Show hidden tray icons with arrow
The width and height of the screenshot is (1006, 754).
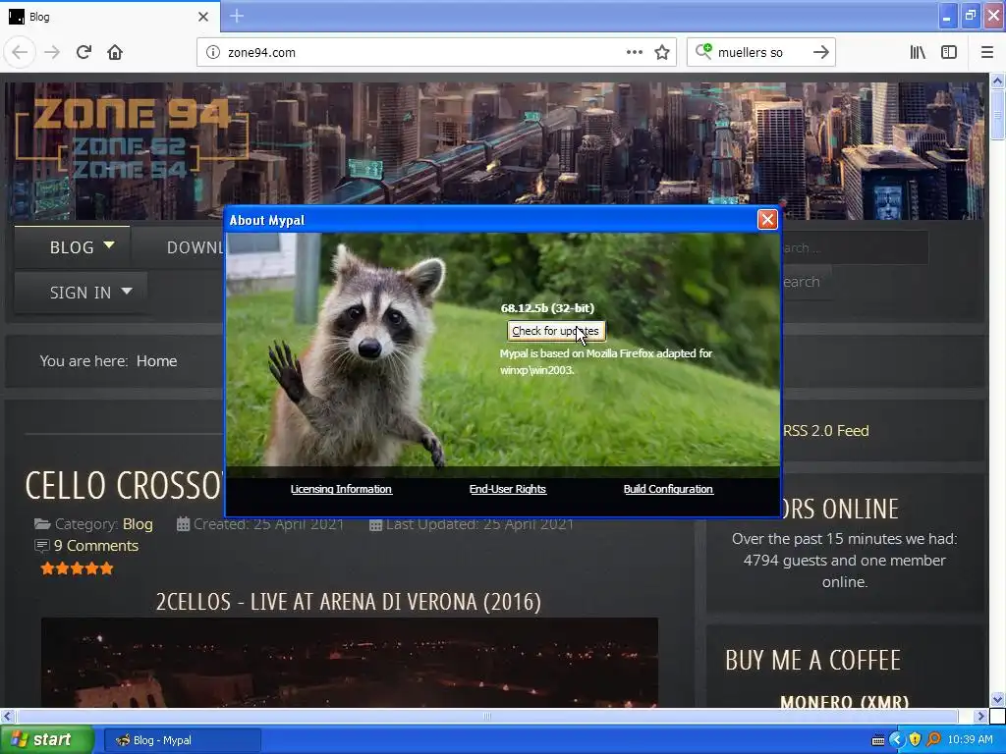coord(896,740)
